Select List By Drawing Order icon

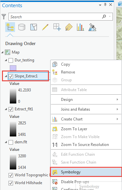click(x=10, y=27)
